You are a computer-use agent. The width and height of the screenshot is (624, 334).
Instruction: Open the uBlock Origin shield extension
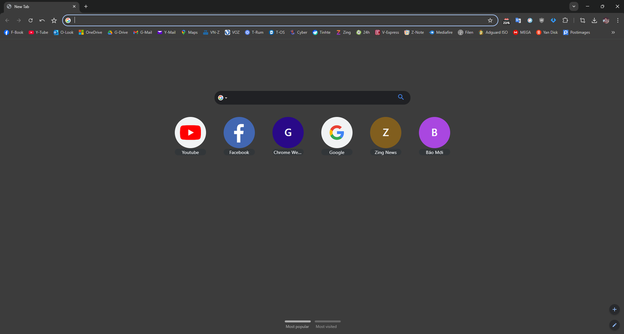point(542,20)
